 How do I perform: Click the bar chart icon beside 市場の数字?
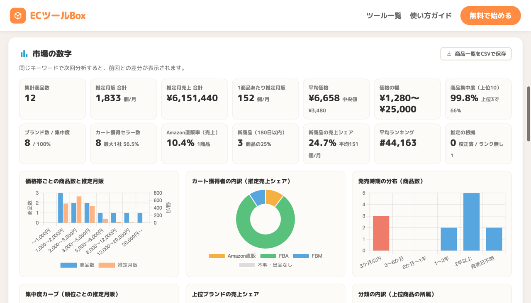tap(24, 54)
